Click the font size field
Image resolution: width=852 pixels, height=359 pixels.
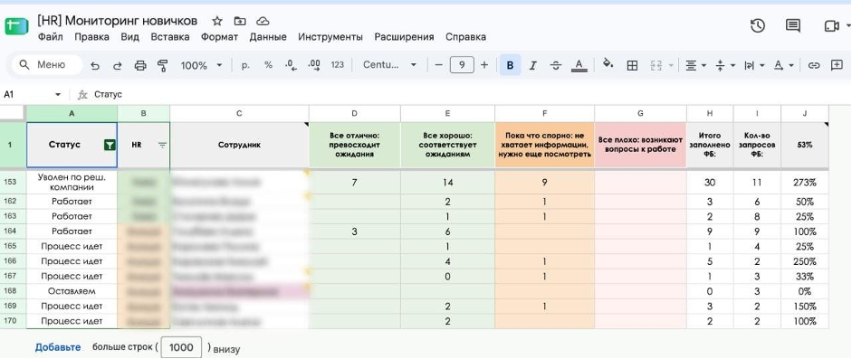tap(462, 65)
